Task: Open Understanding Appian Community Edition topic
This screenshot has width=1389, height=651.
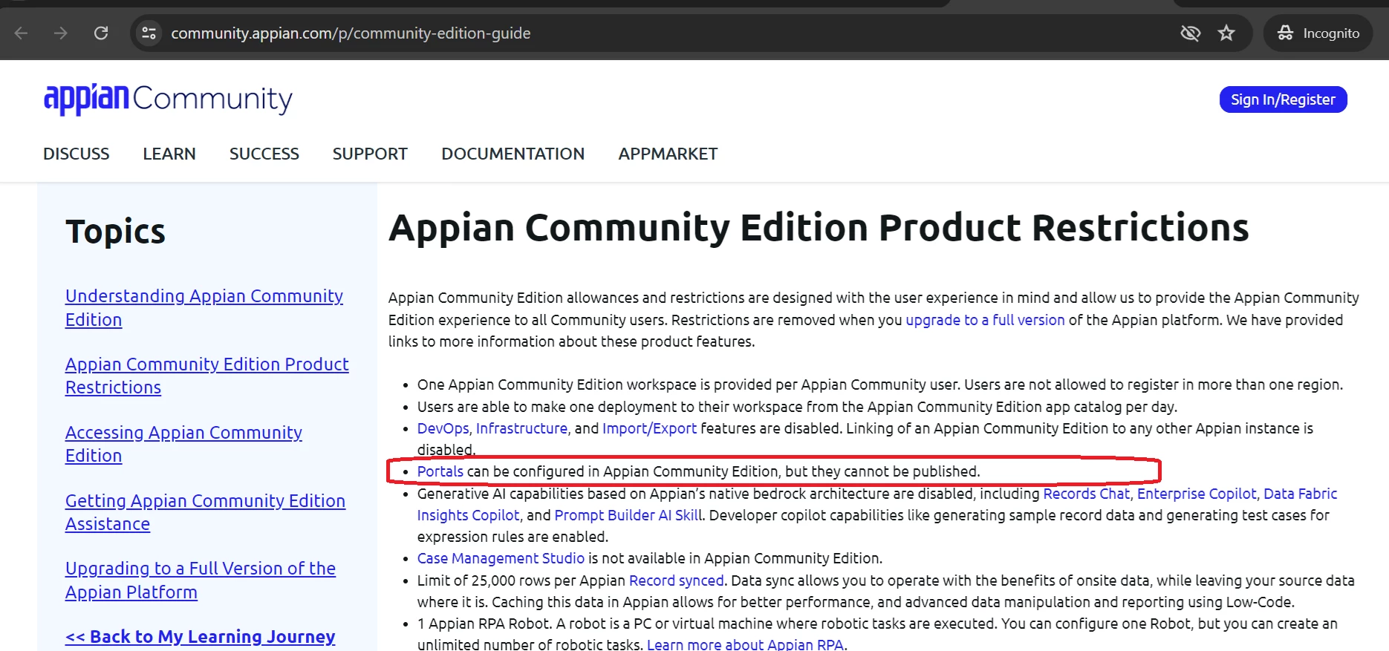Action: click(204, 307)
